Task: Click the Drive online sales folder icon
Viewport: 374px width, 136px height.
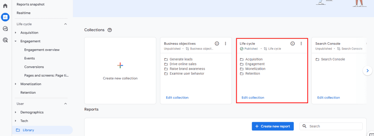Action: pos(166,64)
